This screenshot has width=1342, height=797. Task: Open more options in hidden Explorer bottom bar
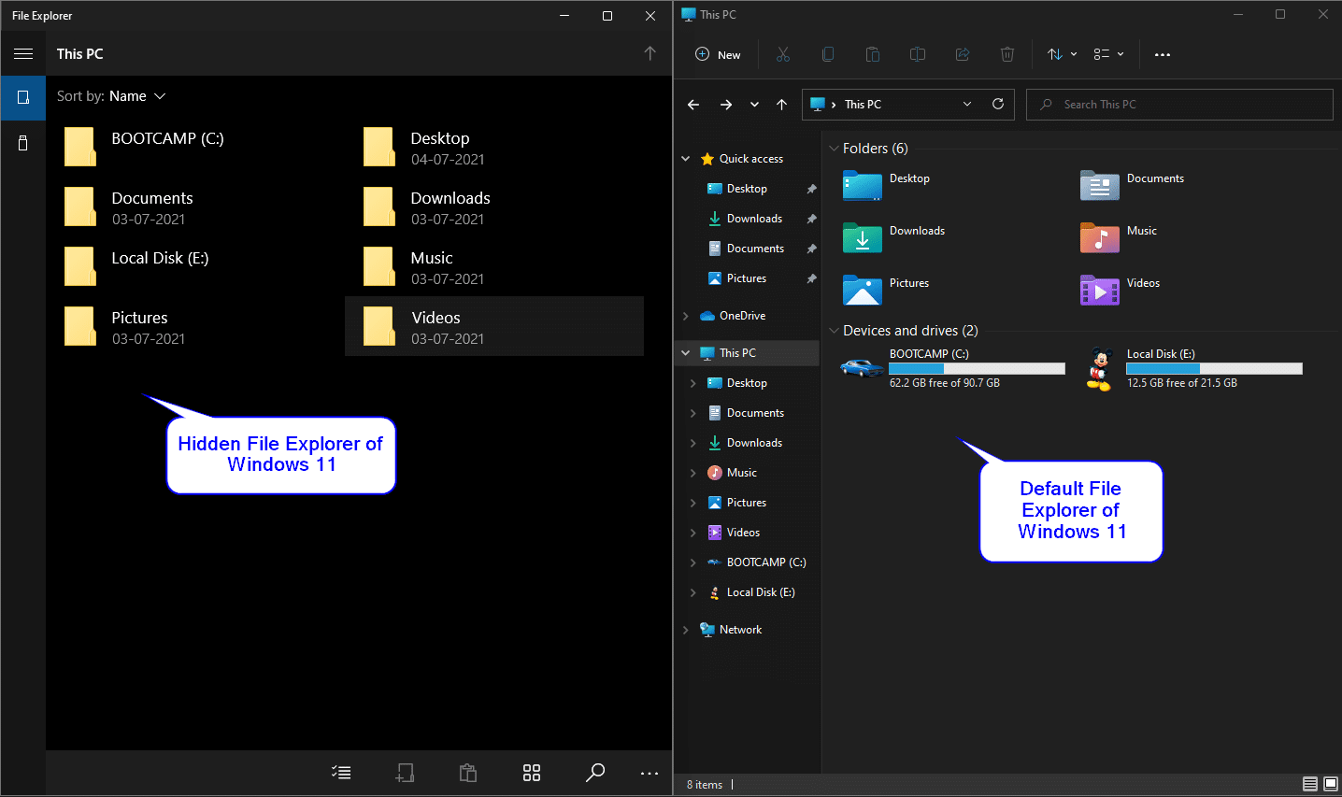point(650,773)
